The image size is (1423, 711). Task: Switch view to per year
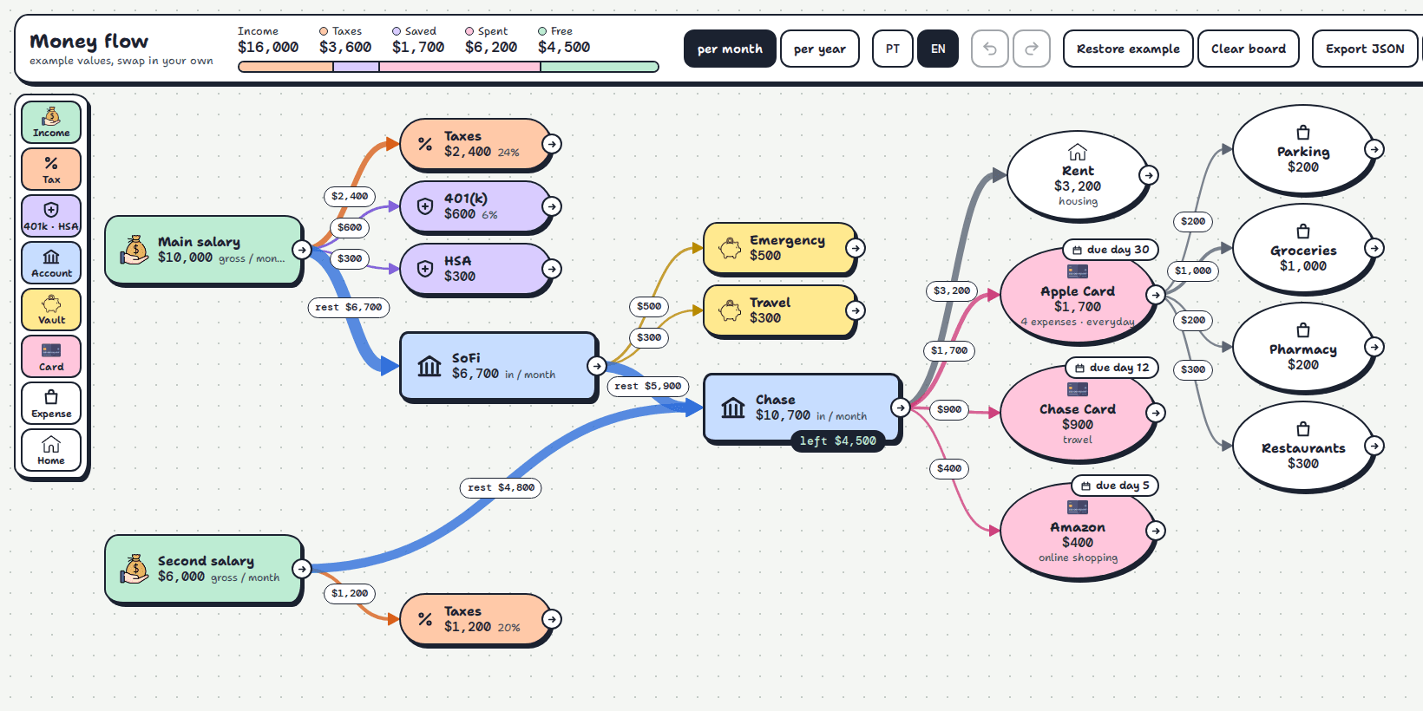(820, 49)
